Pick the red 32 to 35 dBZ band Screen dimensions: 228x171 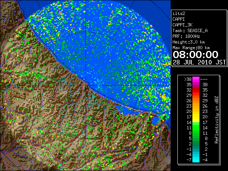coord(196,90)
